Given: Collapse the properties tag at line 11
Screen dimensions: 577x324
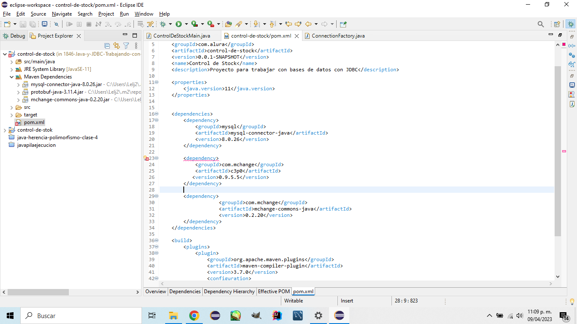Looking at the screenshot, I should tap(157, 82).
